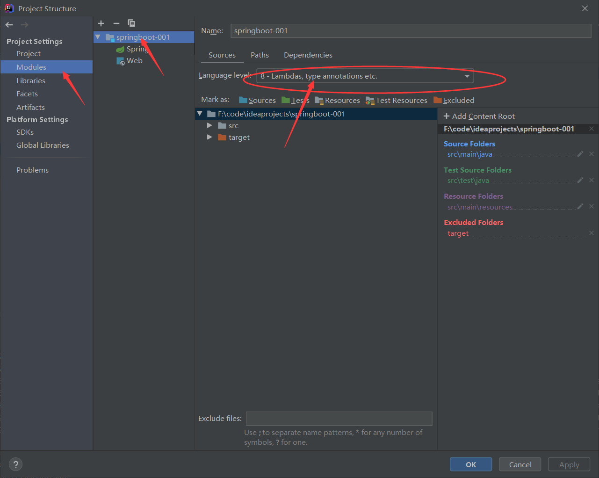This screenshot has width=599, height=478.
Task: Close the Project Structure dialog
Action: (x=585, y=8)
